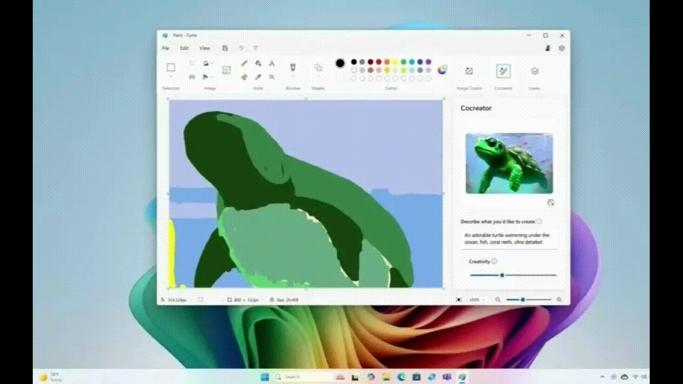Expand the Brushes dropdown arrow
683x384 pixels.
pos(293,77)
